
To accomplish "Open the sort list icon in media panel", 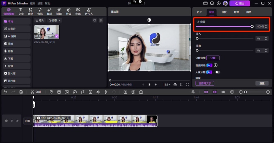I will coord(101,20).
